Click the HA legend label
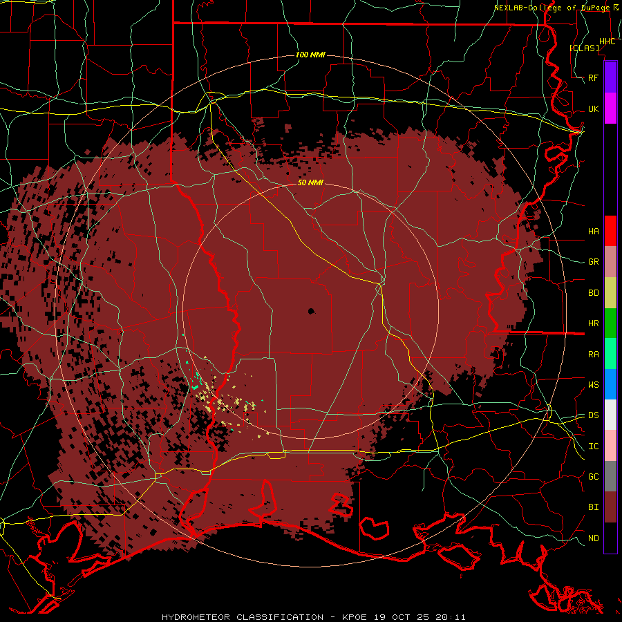This screenshot has width=622, height=622. (x=594, y=231)
